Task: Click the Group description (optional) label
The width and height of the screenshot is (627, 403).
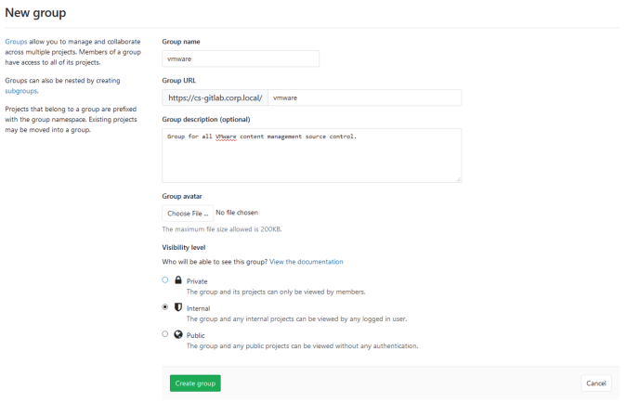Action: pos(206,119)
